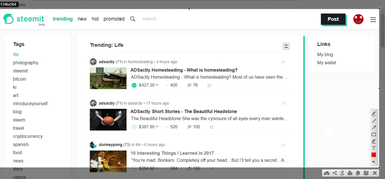Flag the Beautiful Headstone post

(283, 103)
